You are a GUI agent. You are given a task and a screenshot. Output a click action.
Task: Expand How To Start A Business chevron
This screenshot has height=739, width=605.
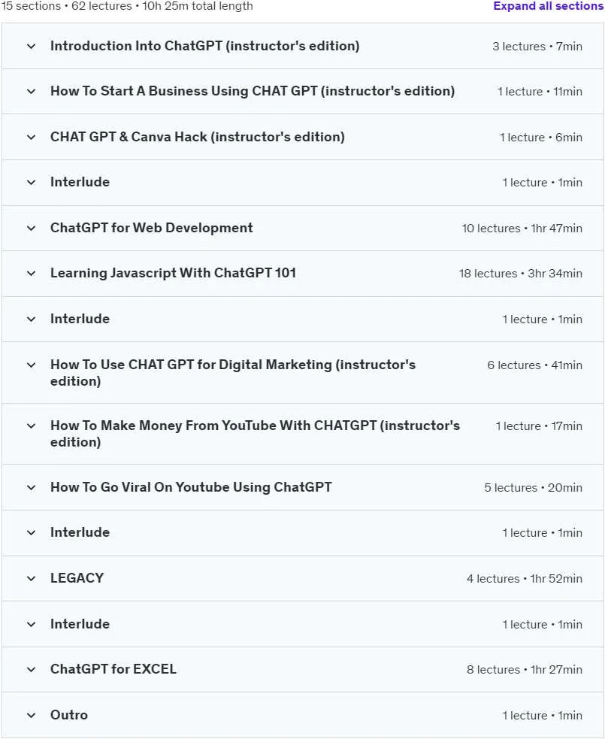pyautogui.click(x=31, y=92)
